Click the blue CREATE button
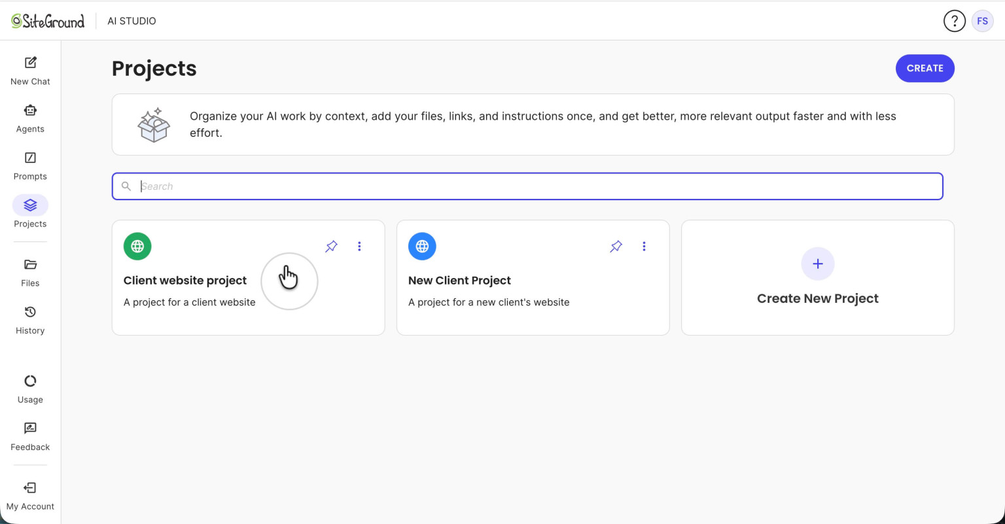Viewport: 1005px width, 524px height. tap(925, 68)
